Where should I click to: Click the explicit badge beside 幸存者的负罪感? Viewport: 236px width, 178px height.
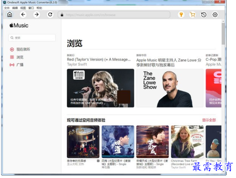pyautogui.click(x=98, y=161)
